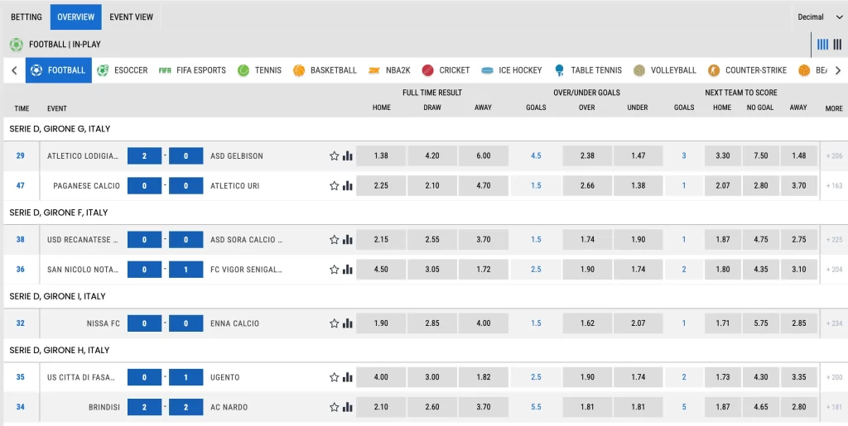Toggle favorite star for Nissa FC match
848x426 pixels.
tap(335, 323)
